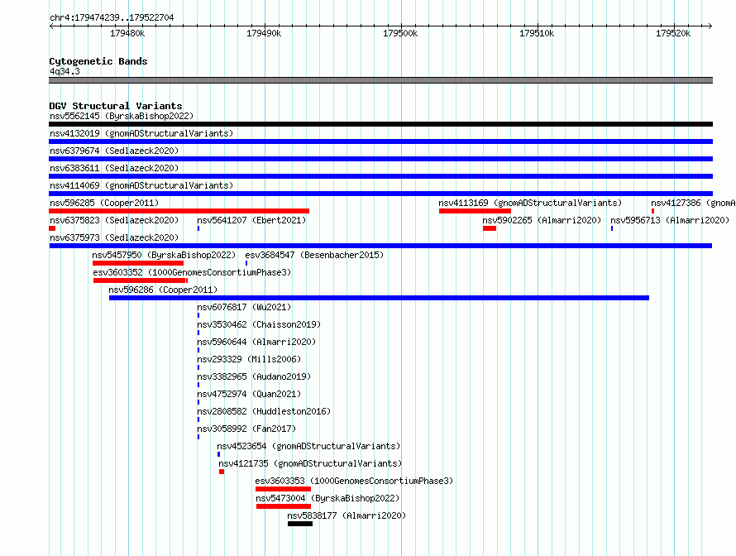Open nsv6379674 (Sedlazeck2020) variant label
The height and width of the screenshot is (556, 736).
[114, 151]
